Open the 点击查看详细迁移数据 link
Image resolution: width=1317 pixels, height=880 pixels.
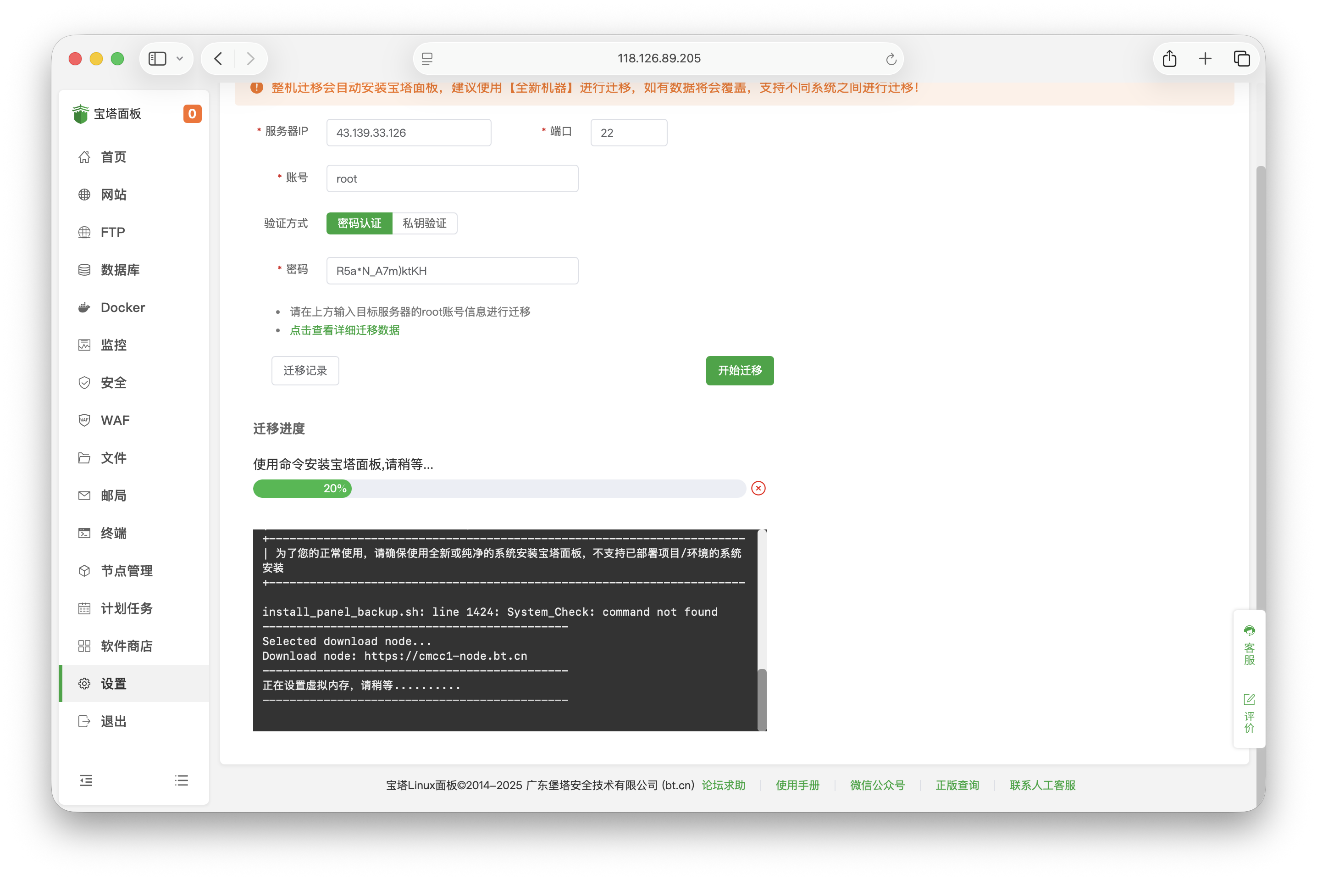(x=344, y=330)
